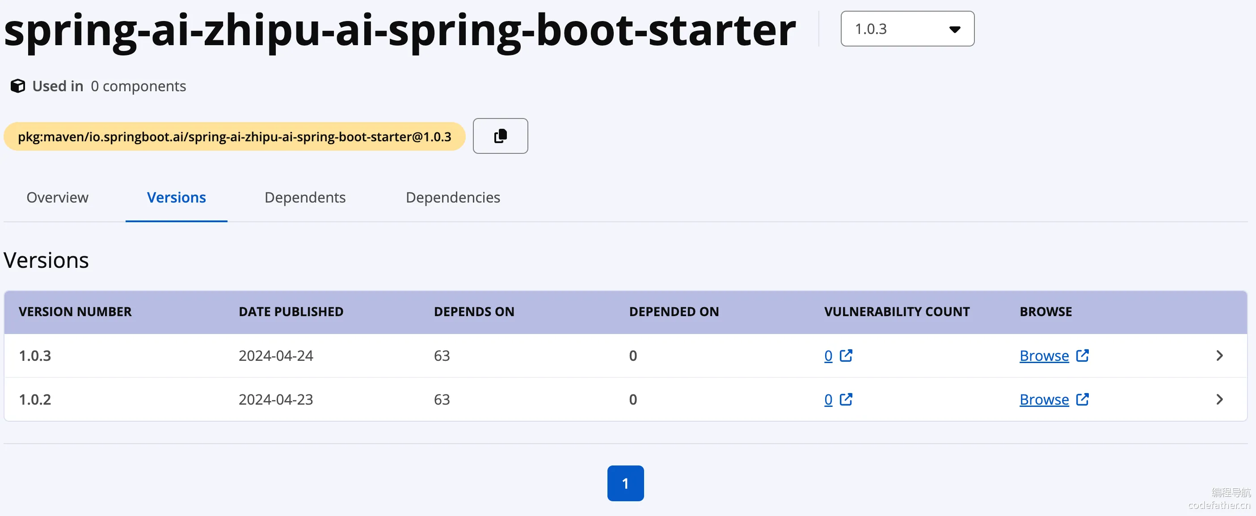Click the pkg:maven package URL badge
The width and height of the screenshot is (1256, 516).
point(235,136)
